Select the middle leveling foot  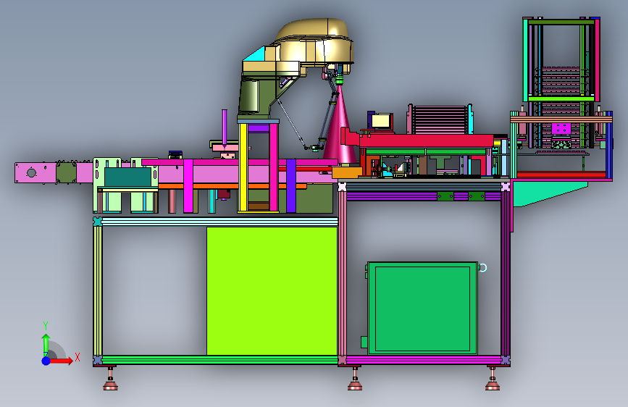point(355,379)
